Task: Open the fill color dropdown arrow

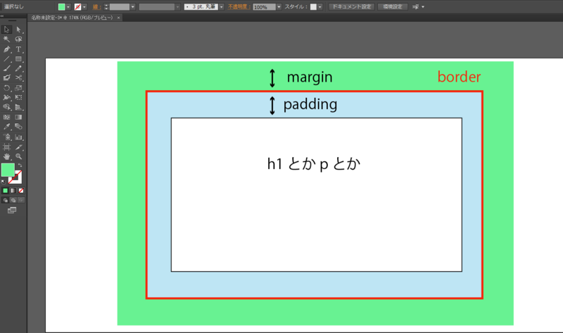Action: pos(68,7)
